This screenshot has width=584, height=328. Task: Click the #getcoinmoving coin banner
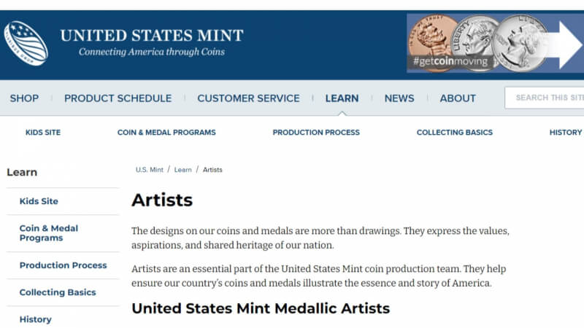click(x=495, y=43)
